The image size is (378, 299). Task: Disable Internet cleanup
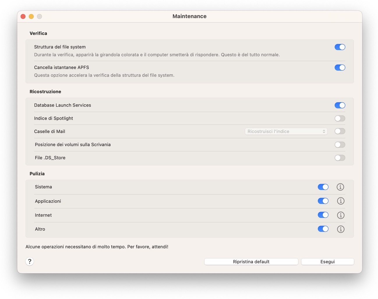point(323,215)
